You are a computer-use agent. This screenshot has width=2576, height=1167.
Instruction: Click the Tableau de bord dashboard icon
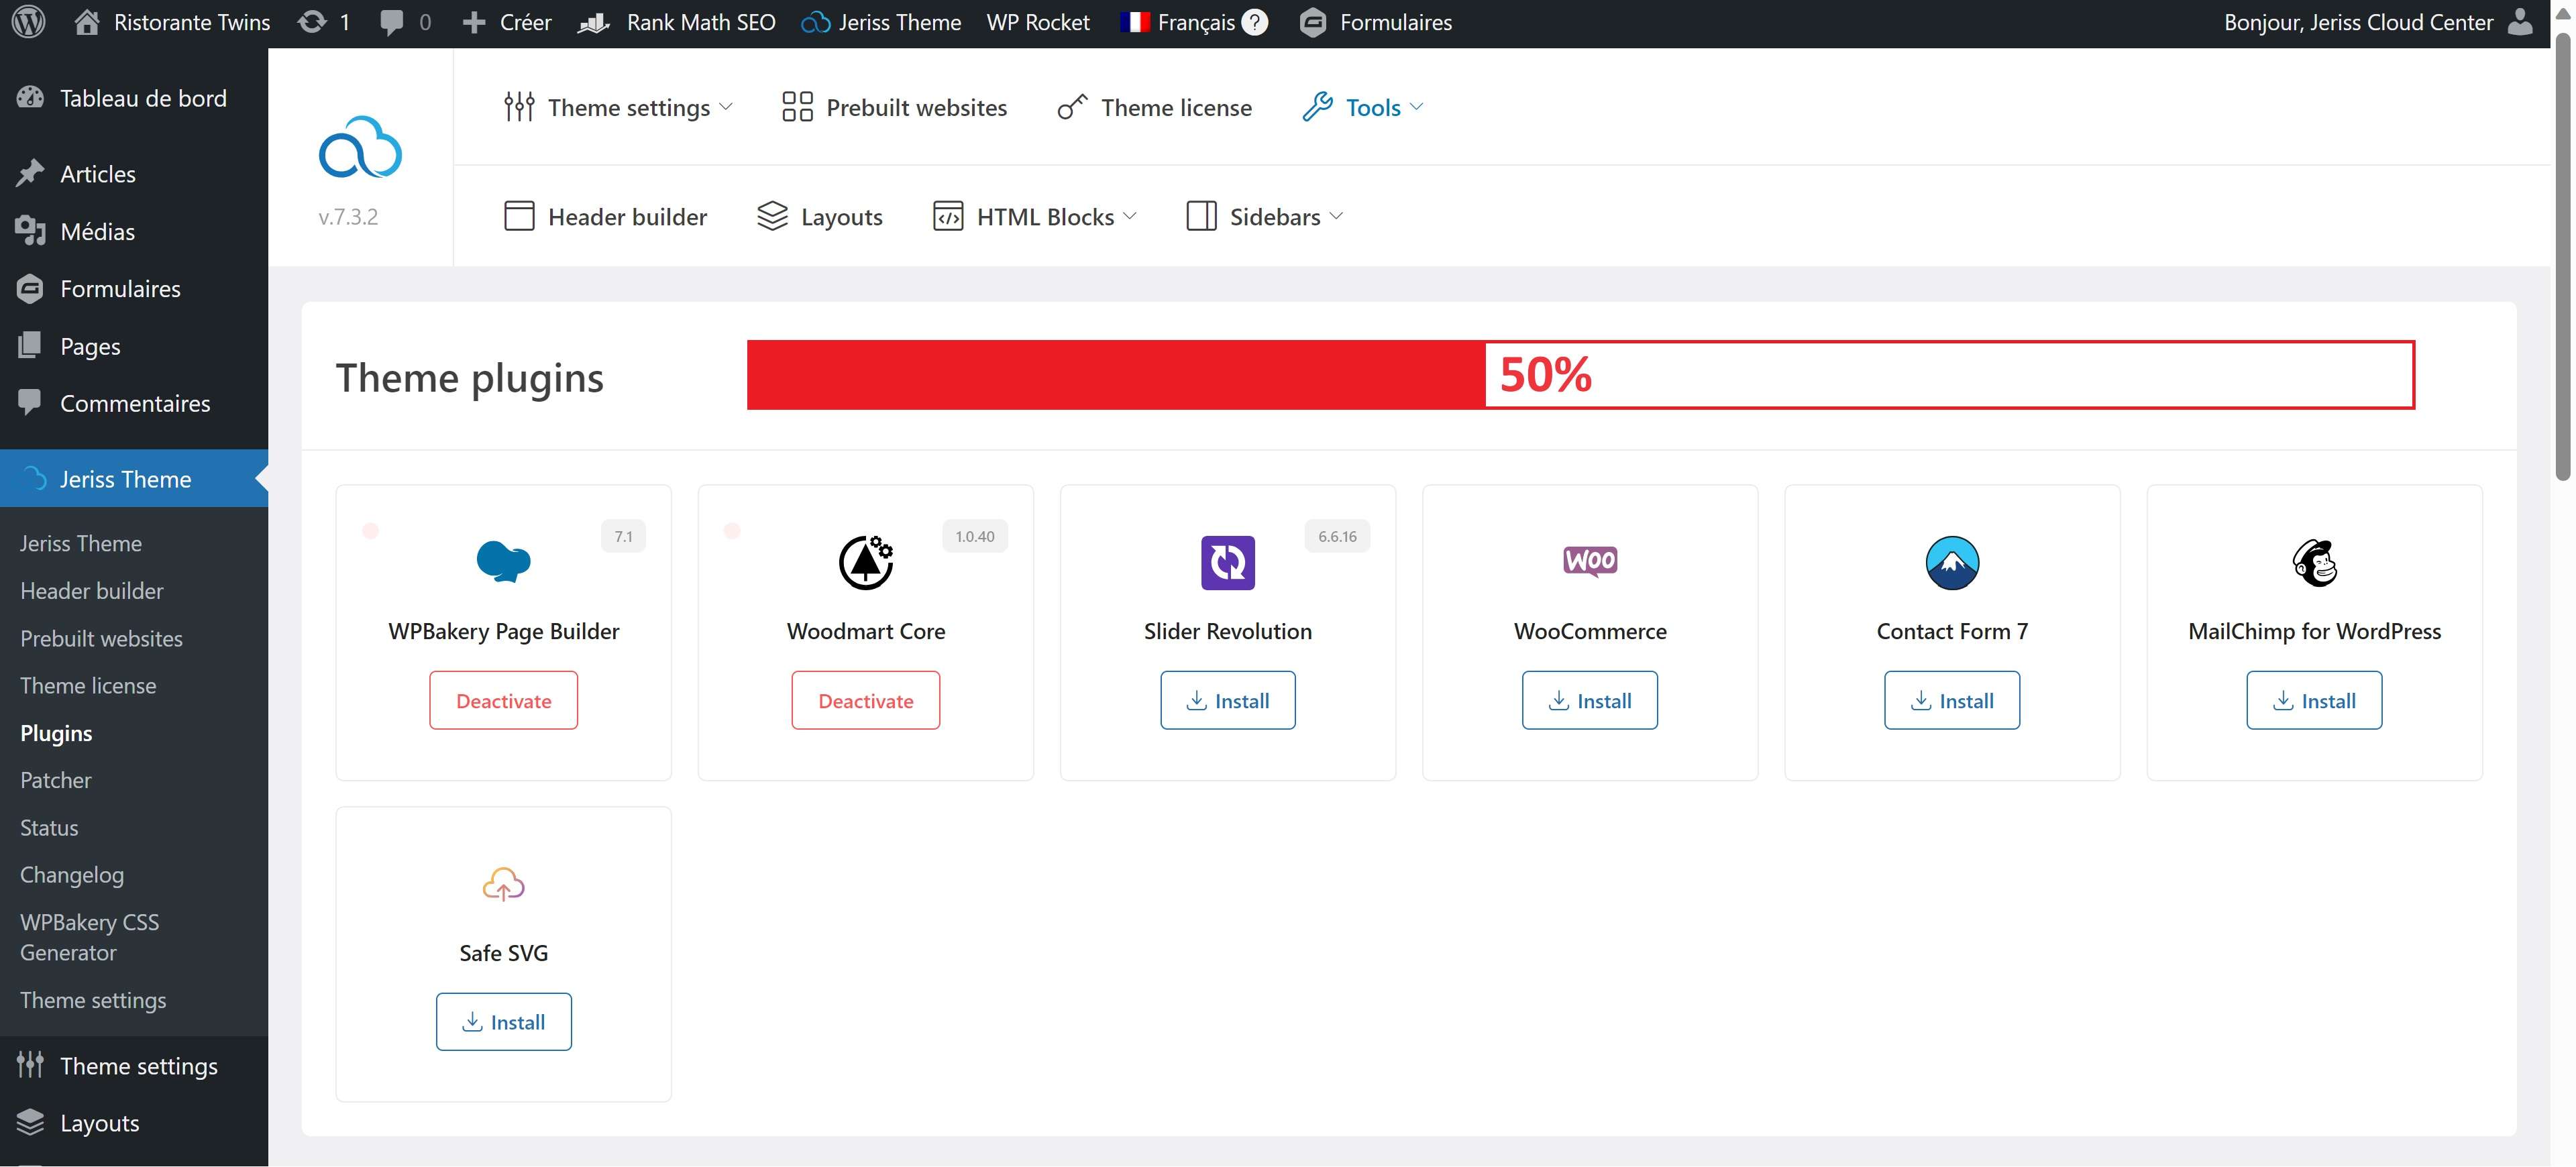pyautogui.click(x=30, y=98)
